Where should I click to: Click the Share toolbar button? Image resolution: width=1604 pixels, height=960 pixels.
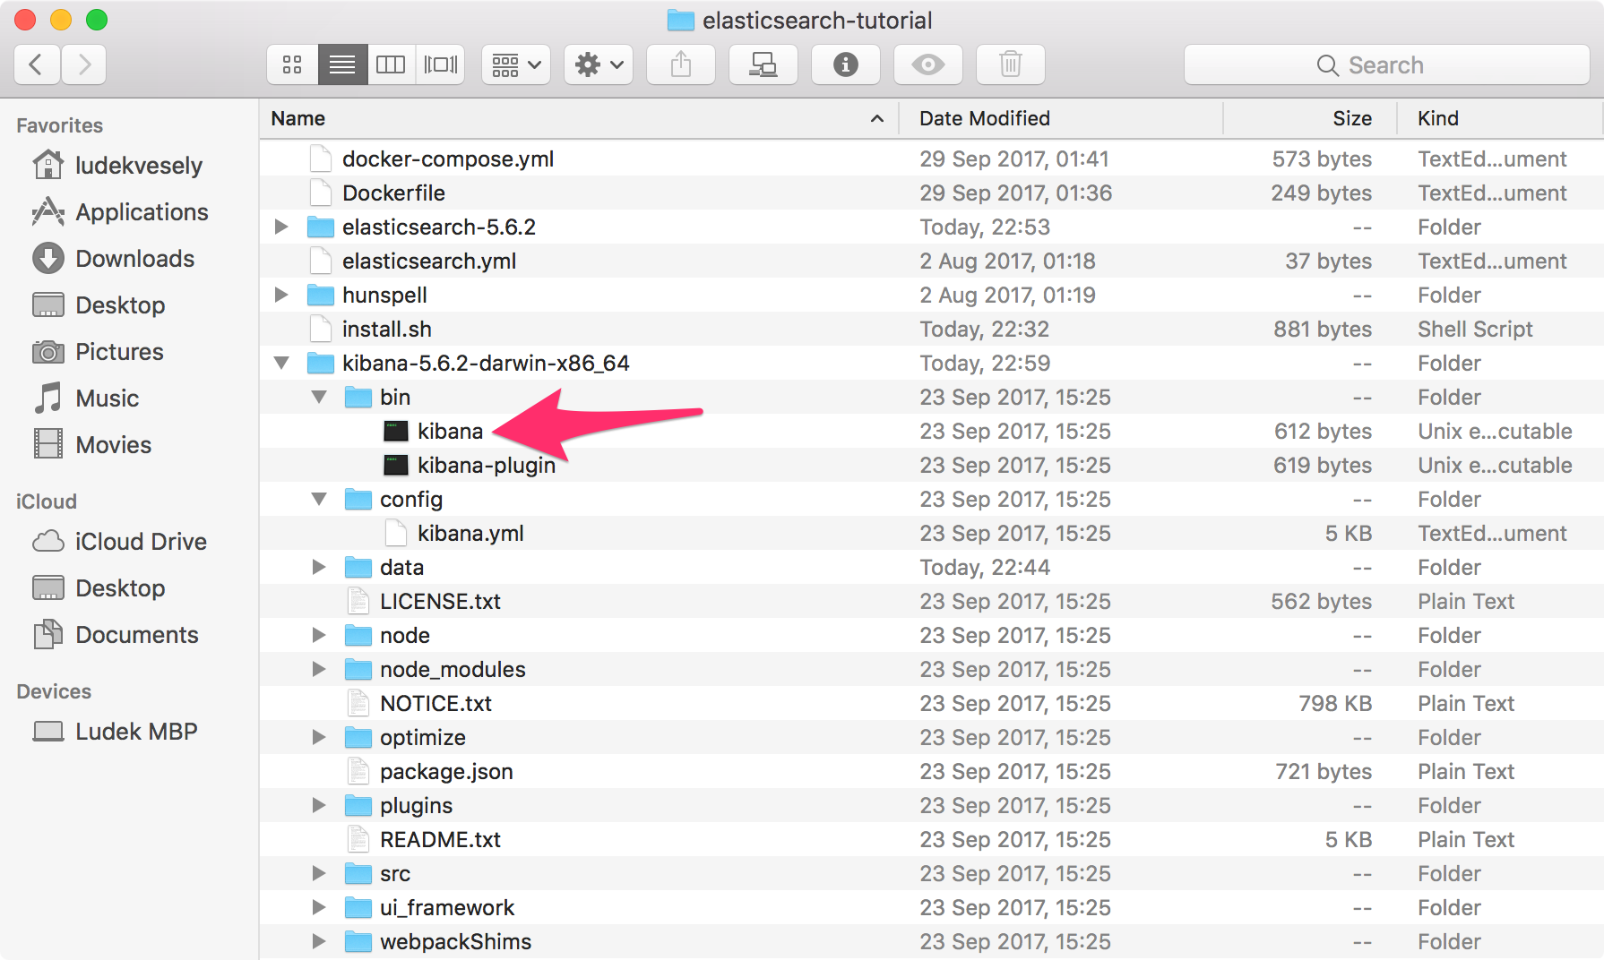coord(681,64)
